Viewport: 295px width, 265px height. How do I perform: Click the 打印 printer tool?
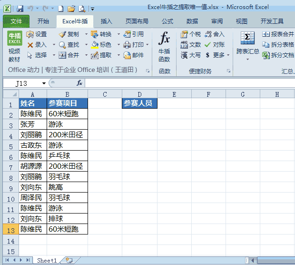[133, 45]
